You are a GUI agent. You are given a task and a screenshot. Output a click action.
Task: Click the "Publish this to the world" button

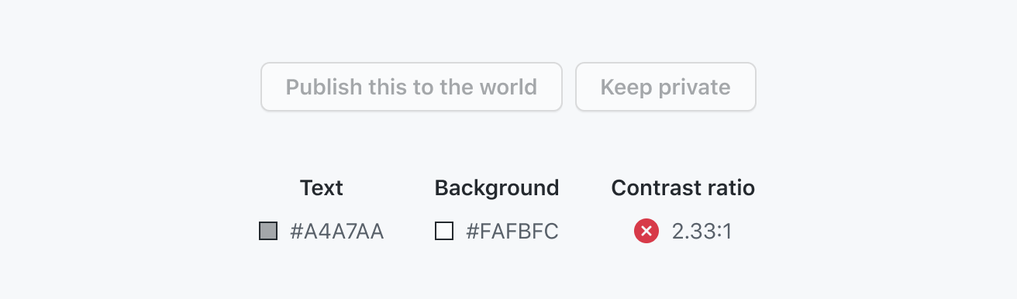pyautogui.click(x=412, y=87)
